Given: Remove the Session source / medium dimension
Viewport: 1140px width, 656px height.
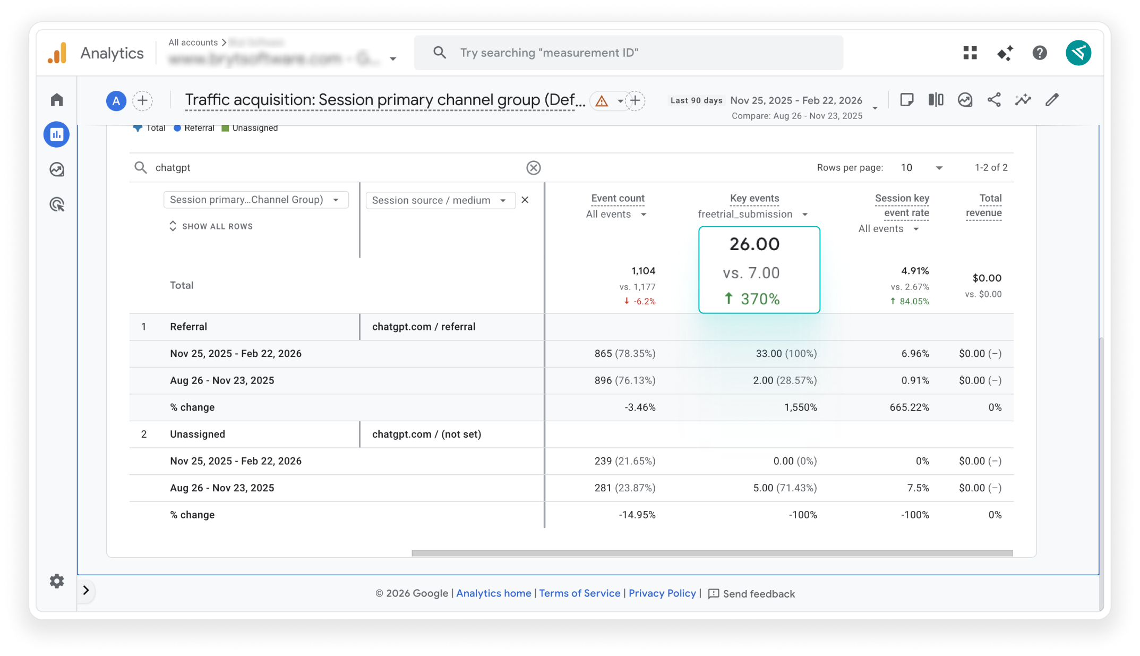Looking at the screenshot, I should pos(525,200).
